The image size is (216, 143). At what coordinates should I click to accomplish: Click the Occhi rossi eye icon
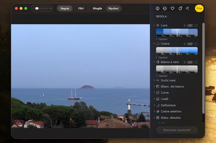click(x=158, y=81)
